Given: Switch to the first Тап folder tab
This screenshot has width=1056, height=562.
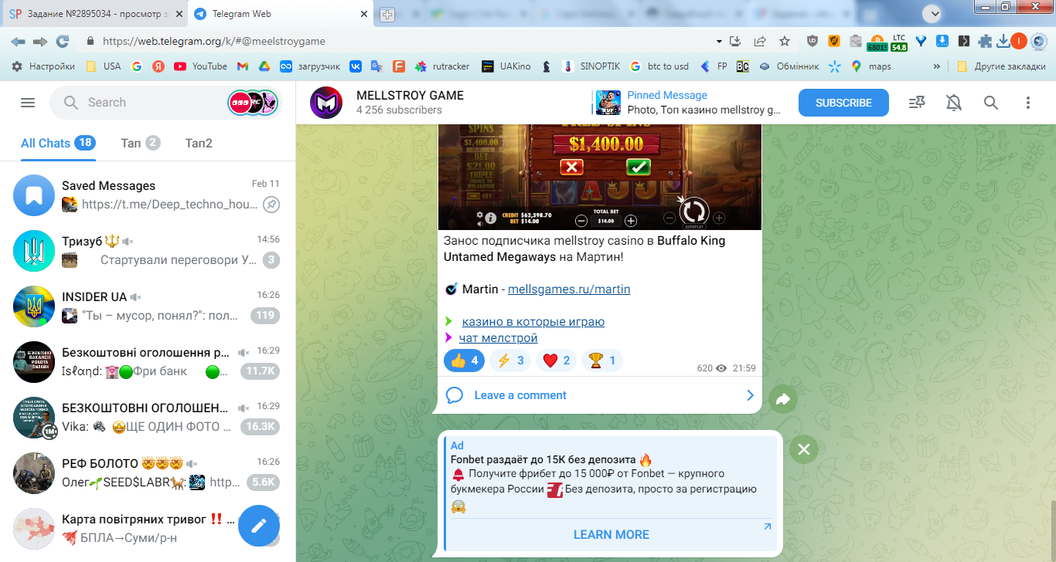Looking at the screenshot, I should point(141,143).
